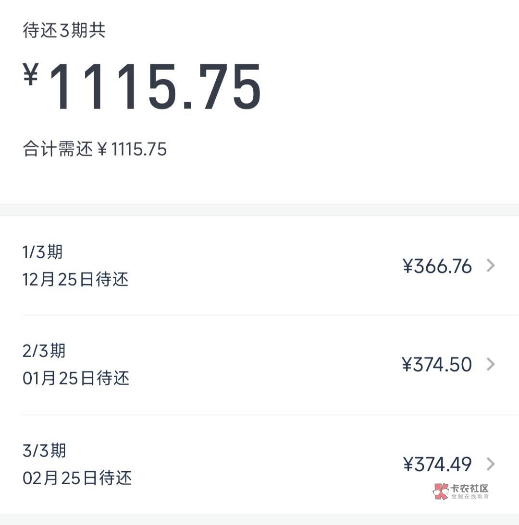The width and height of the screenshot is (519, 525).
Task: Click the 金融在线教育 watermark subtitle
Action: click(x=470, y=497)
